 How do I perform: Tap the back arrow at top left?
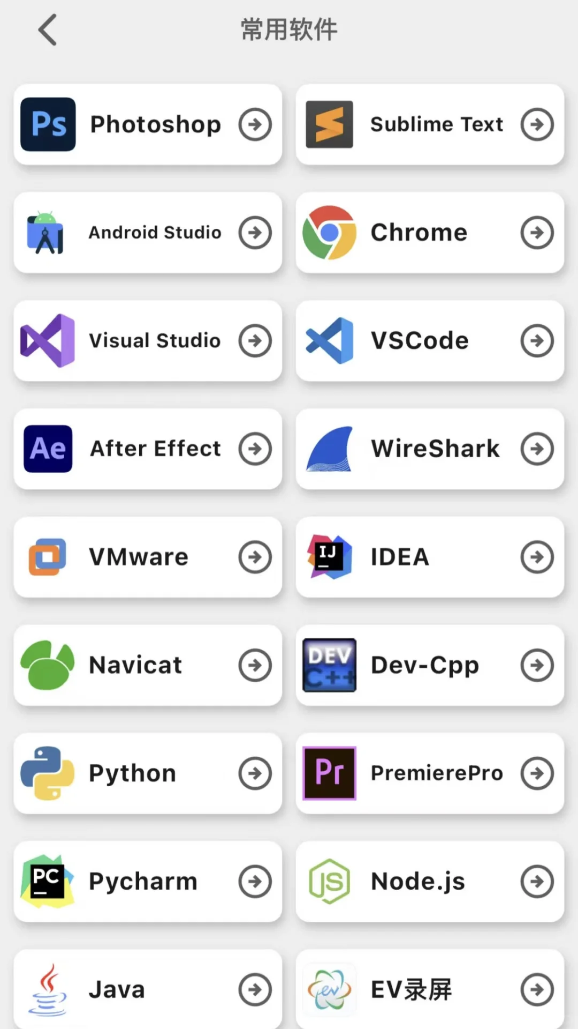(x=48, y=30)
